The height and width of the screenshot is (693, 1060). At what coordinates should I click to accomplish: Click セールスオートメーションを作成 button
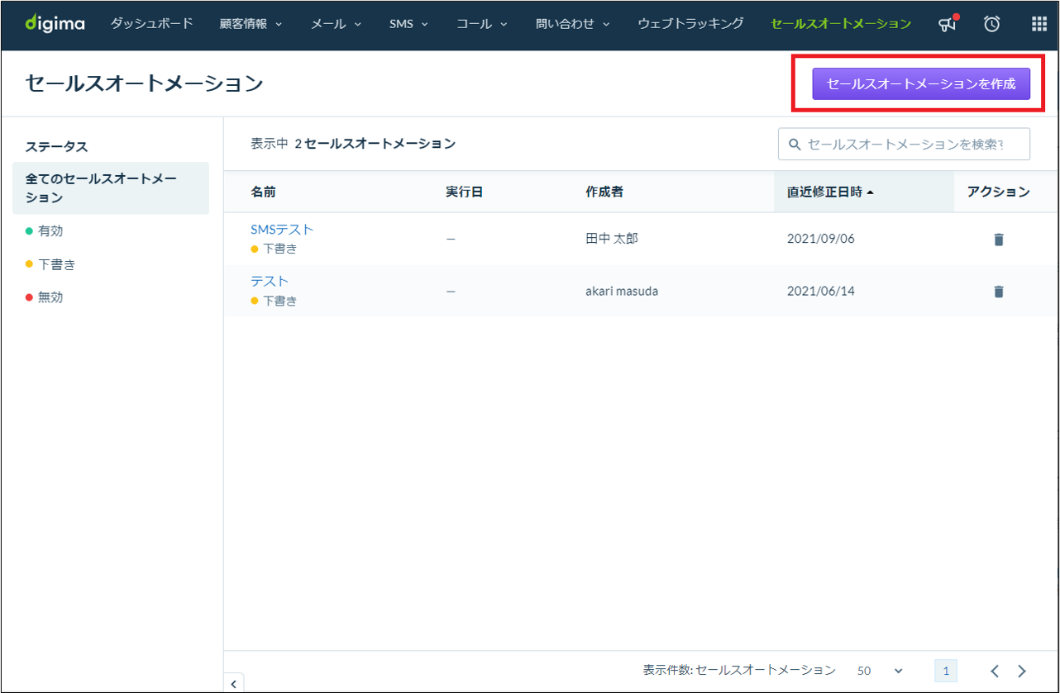coord(920,83)
